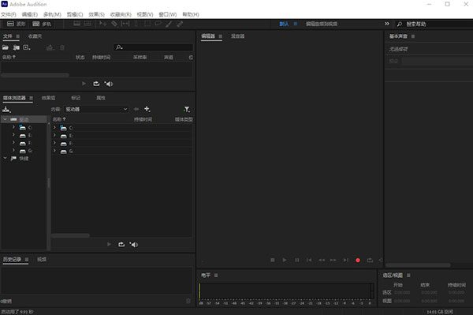The width and height of the screenshot is (473, 315).
Task: Click file type filter funnel icon
Action: pos(187,109)
